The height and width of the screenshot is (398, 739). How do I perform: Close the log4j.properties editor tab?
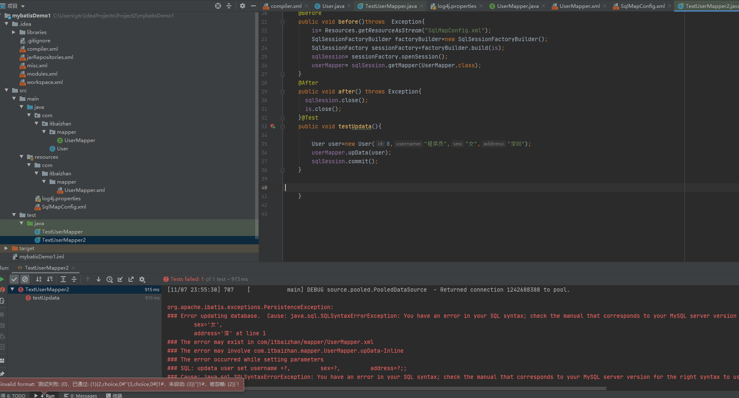coord(481,6)
